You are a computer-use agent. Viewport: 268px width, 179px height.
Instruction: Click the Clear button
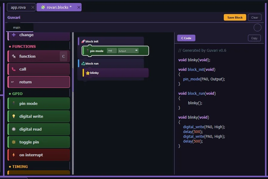tap(255, 17)
